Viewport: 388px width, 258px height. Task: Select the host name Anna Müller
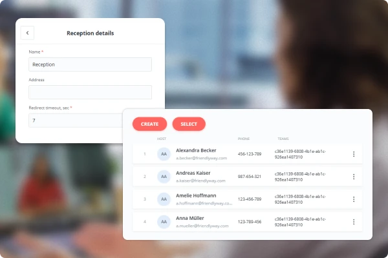point(189,218)
